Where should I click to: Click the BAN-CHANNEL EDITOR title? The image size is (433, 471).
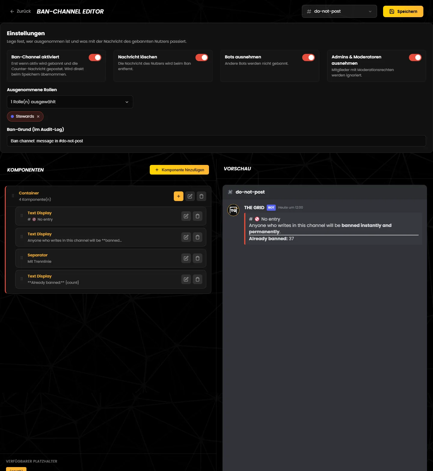(70, 11)
